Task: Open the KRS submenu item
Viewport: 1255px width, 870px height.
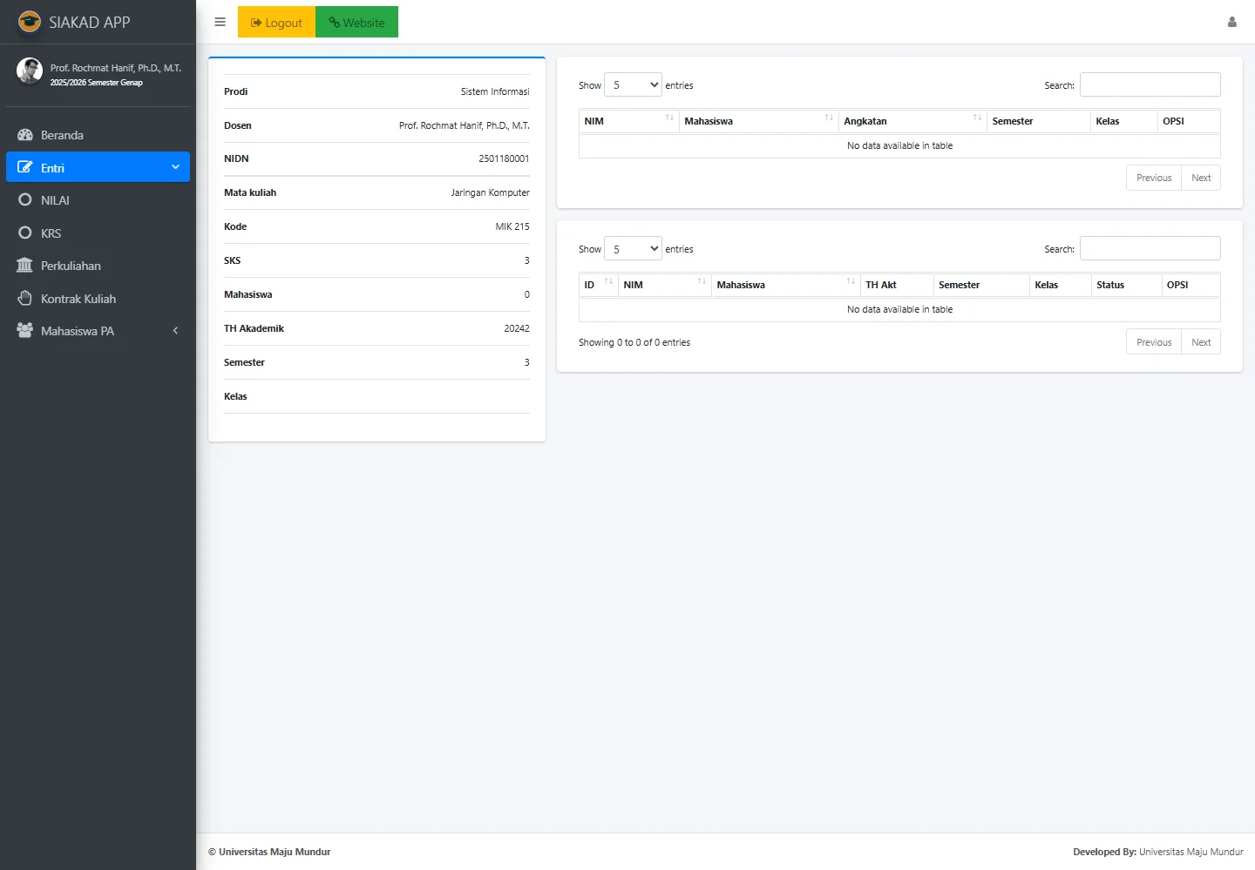Action: click(x=51, y=233)
